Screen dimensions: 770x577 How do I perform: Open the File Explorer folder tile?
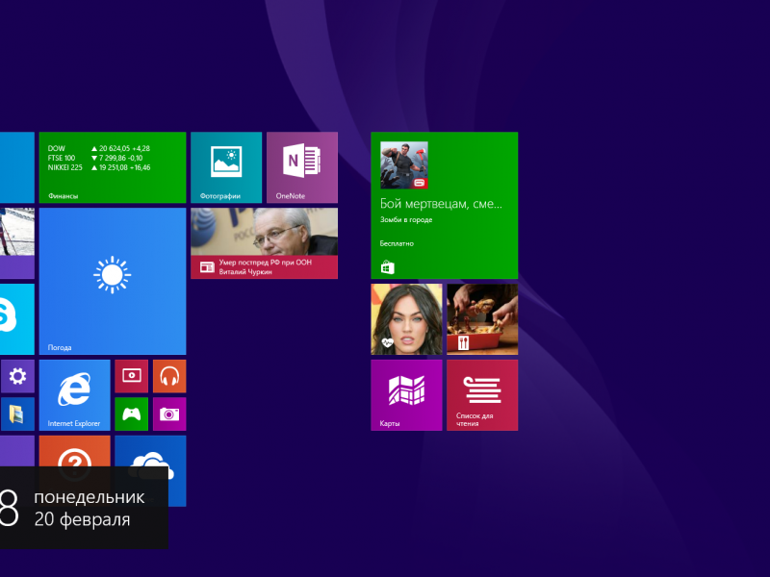pyautogui.click(x=17, y=414)
